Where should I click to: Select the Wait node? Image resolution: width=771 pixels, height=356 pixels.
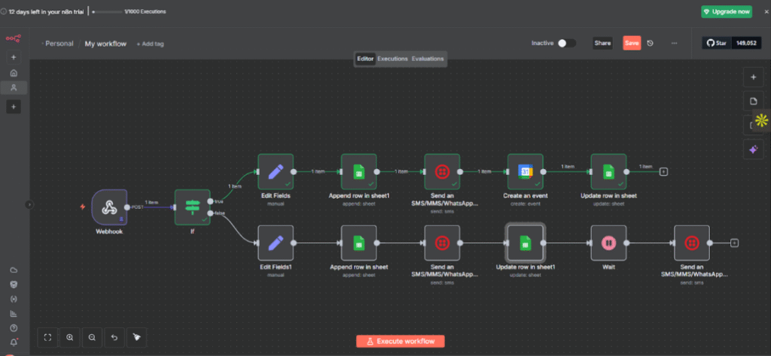(x=608, y=243)
